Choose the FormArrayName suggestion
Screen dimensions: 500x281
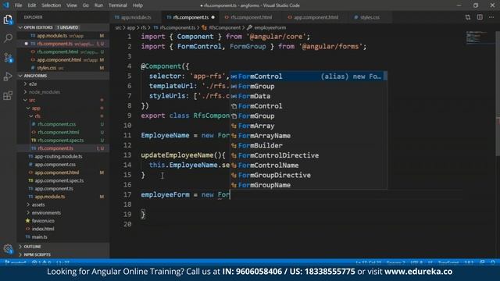point(309,135)
